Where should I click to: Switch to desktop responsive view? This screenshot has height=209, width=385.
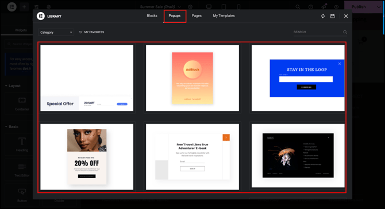[209, 7]
